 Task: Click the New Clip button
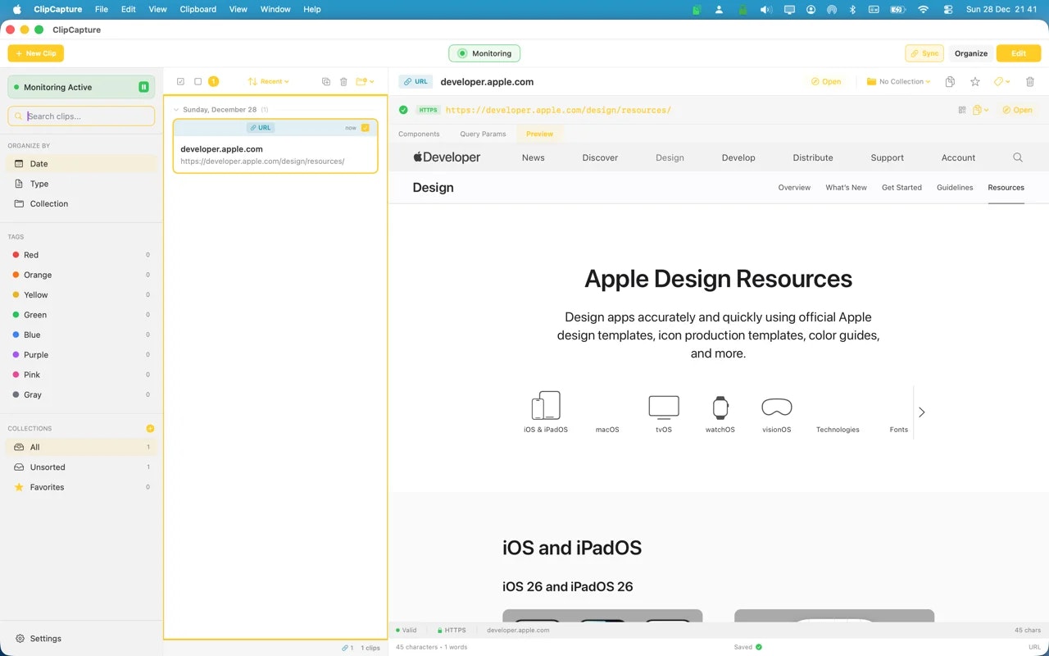(35, 52)
